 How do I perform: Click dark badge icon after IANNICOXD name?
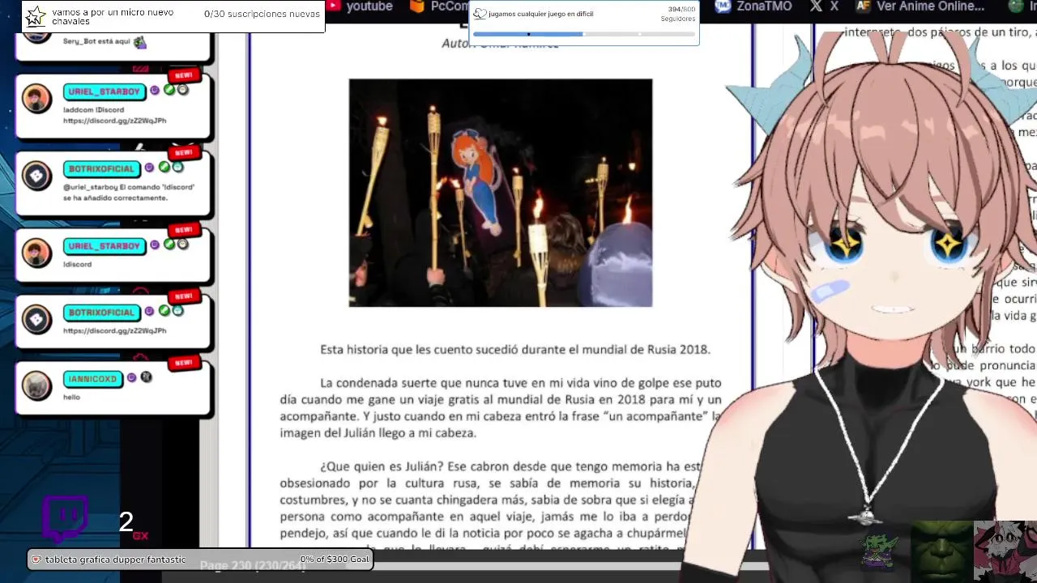point(147,377)
